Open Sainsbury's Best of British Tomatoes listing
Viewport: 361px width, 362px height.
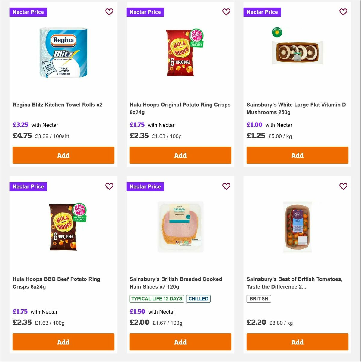pyautogui.click(x=294, y=283)
